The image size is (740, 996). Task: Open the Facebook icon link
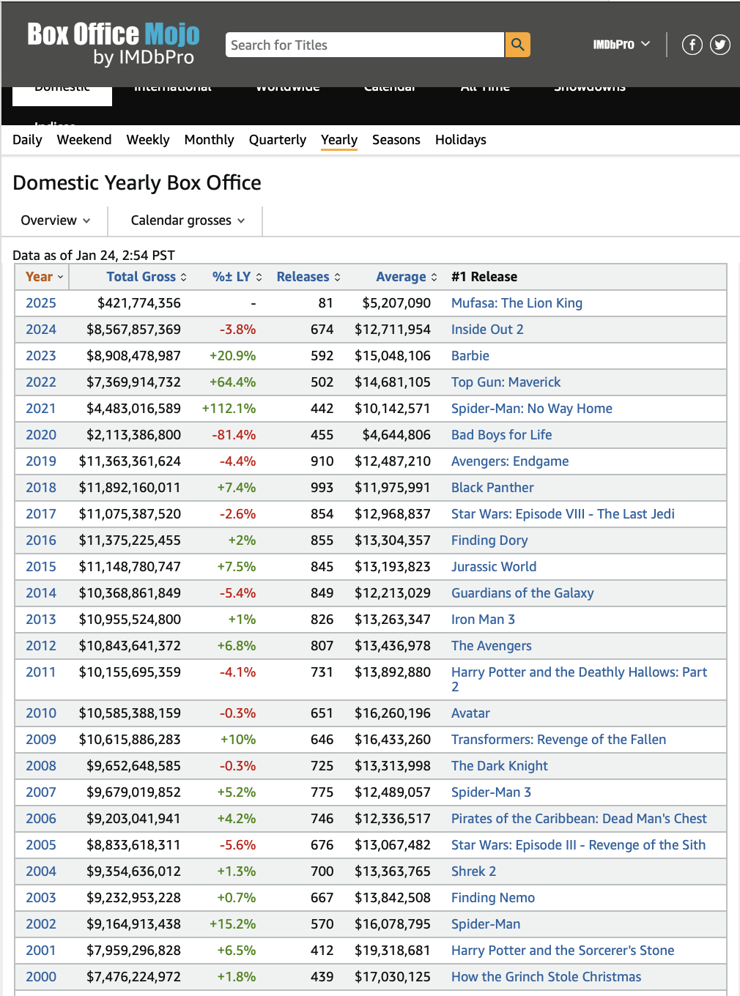pos(692,45)
